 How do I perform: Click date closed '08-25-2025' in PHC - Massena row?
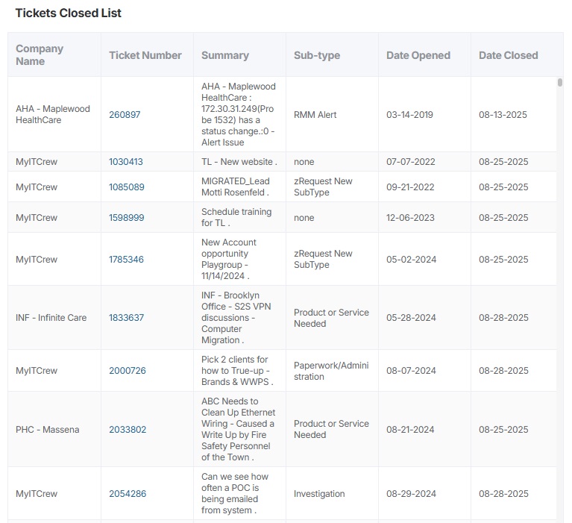pos(503,430)
